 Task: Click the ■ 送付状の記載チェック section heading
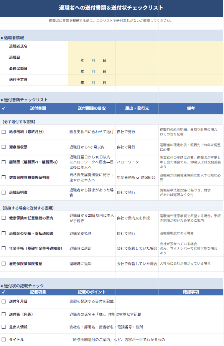point(22,286)
